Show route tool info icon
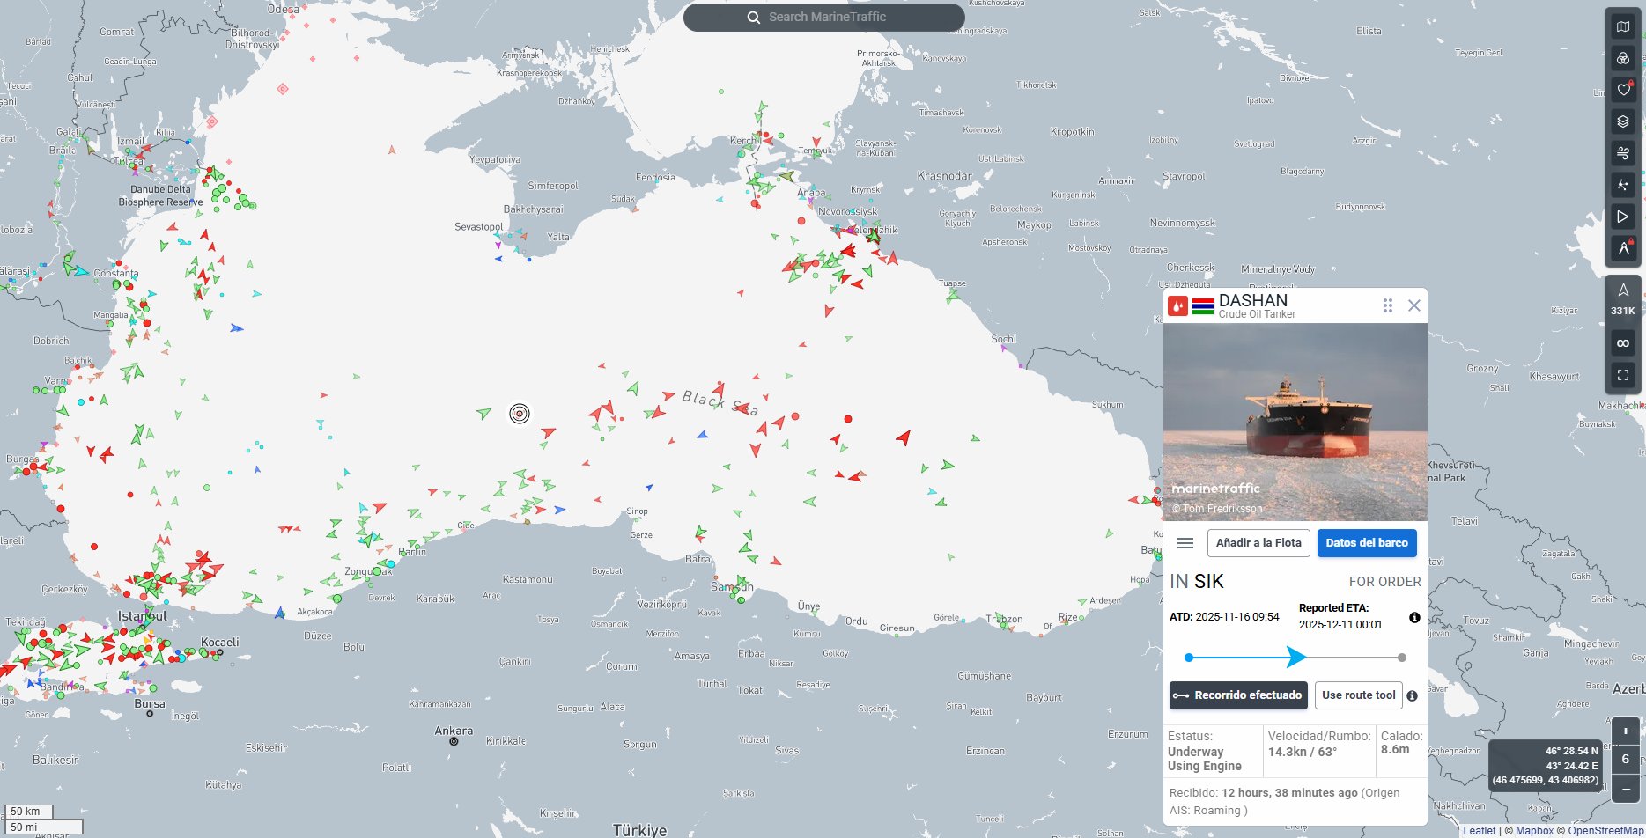The width and height of the screenshot is (1646, 838). 1412,696
